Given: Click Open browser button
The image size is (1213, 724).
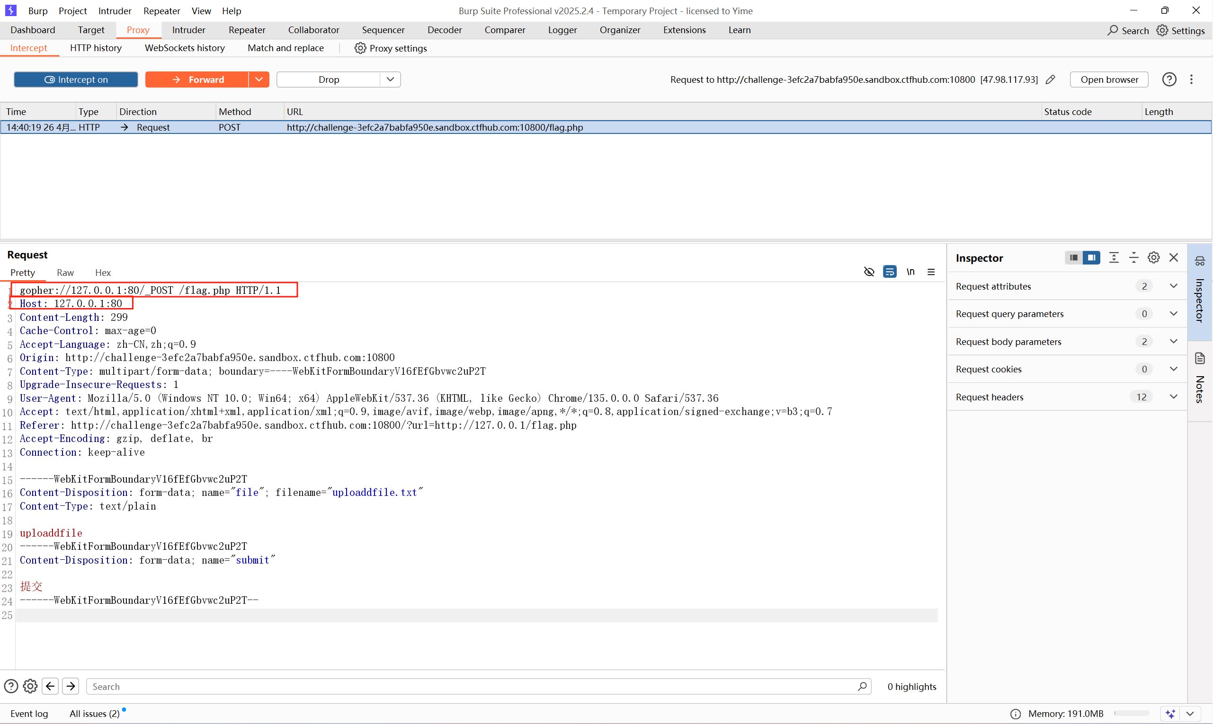Looking at the screenshot, I should (1109, 79).
